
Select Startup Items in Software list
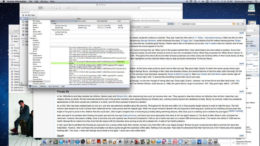click(38, 79)
